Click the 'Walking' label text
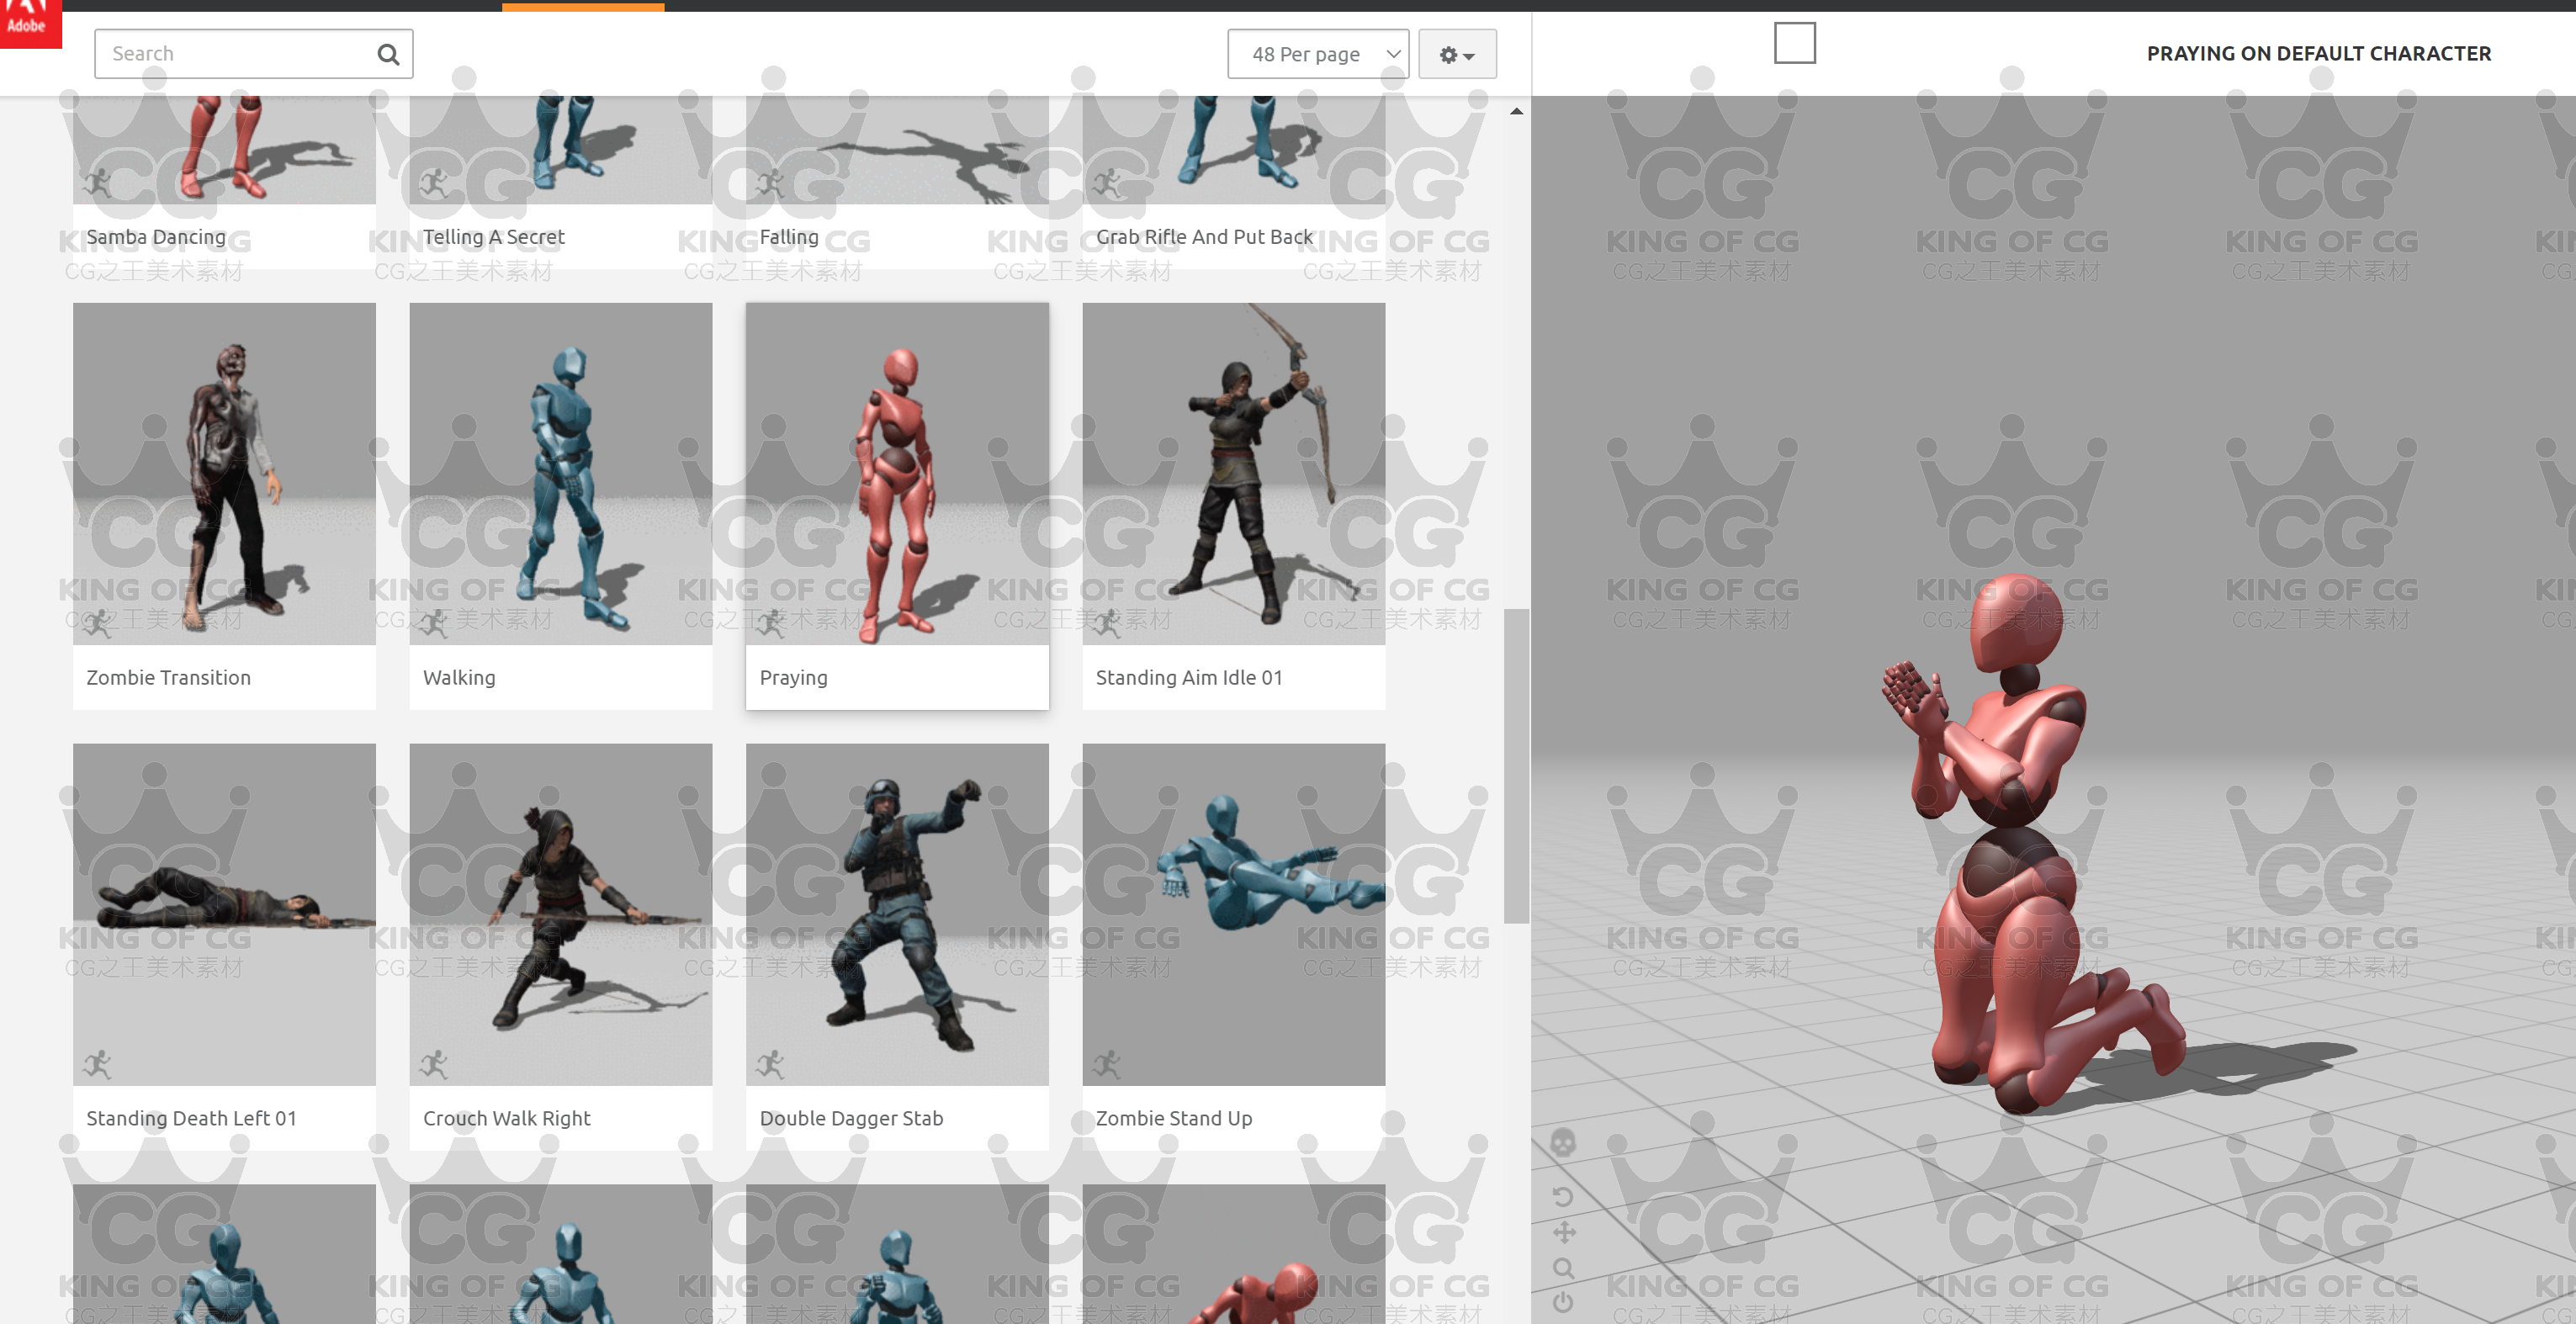The height and width of the screenshot is (1324, 2576). point(459,678)
